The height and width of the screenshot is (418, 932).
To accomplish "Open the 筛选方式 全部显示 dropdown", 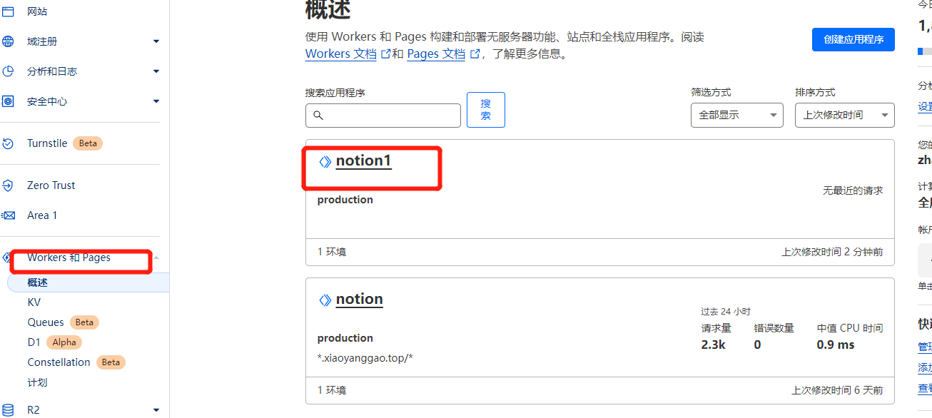I will (x=737, y=115).
